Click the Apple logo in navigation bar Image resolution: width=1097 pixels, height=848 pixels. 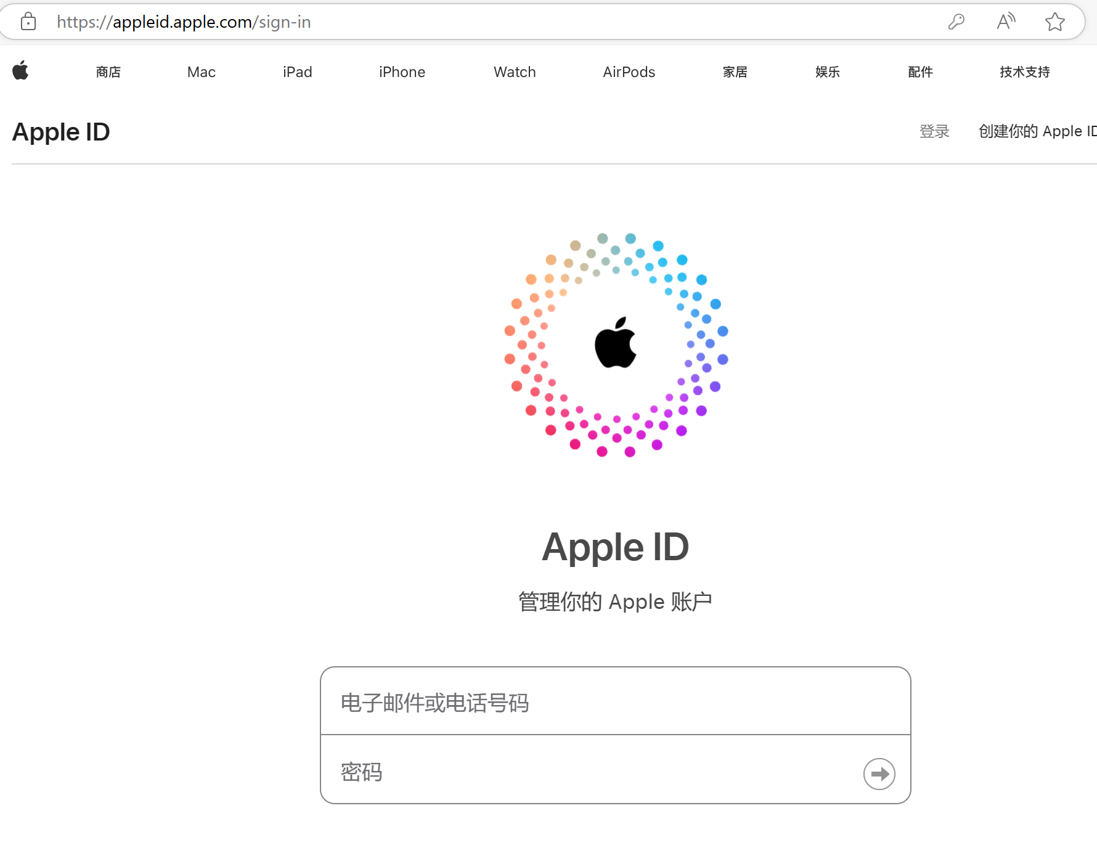(x=21, y=71)
